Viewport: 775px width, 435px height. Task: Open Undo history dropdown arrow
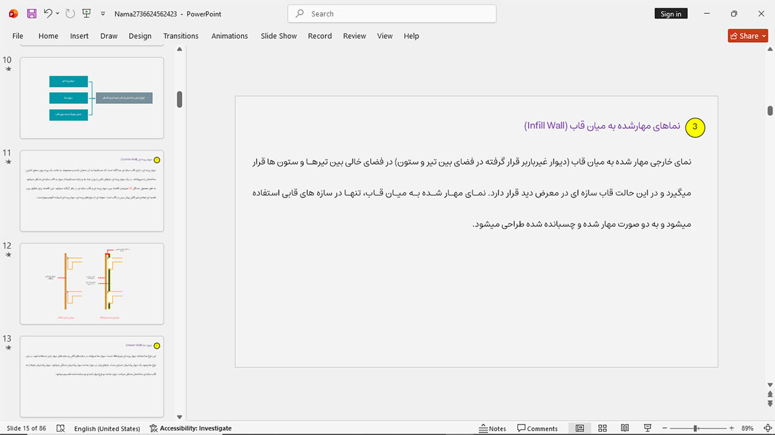[x=57, y=13]
